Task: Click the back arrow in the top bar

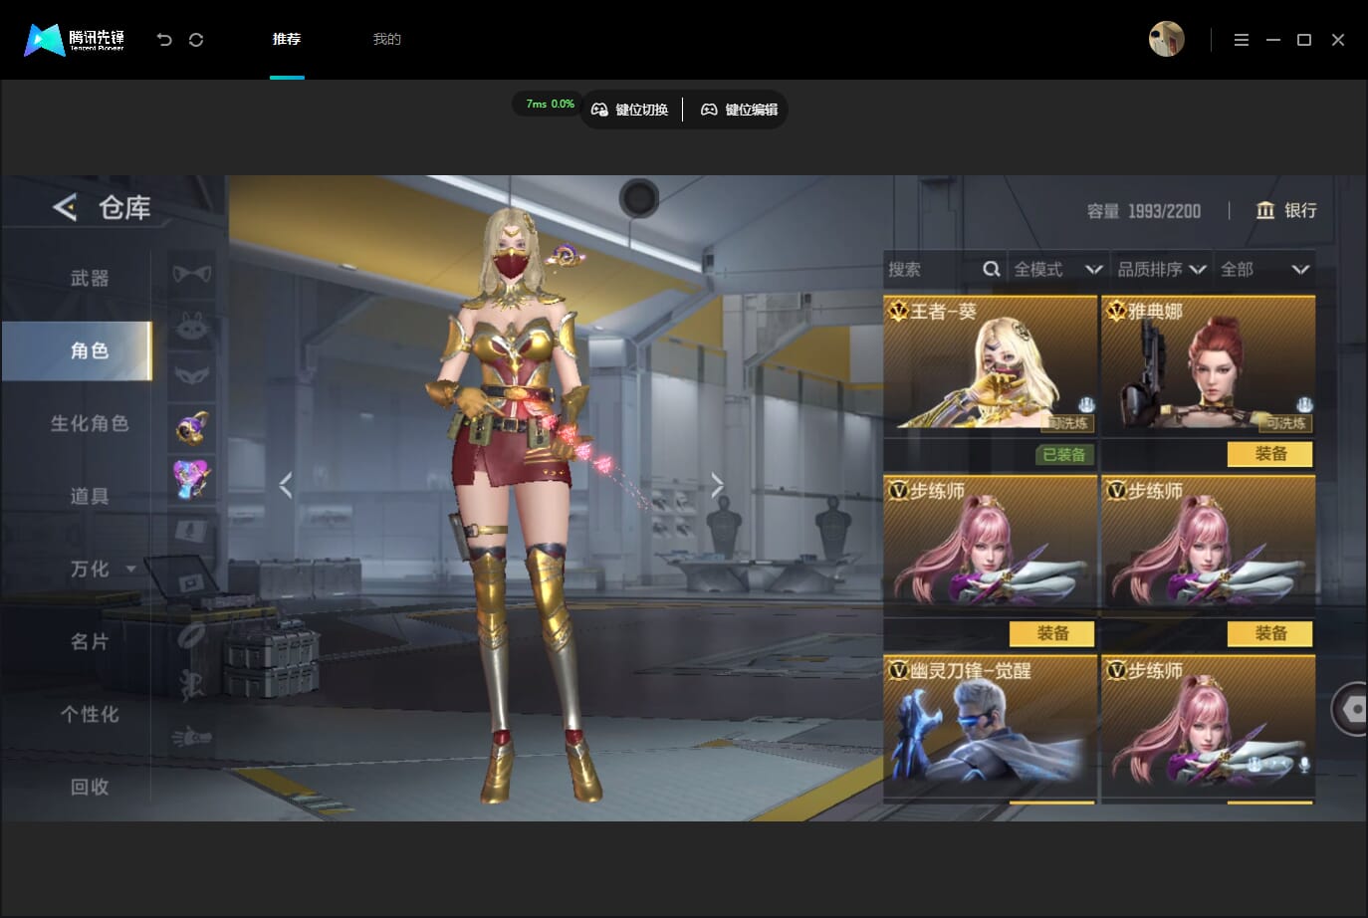Action: 164,40
